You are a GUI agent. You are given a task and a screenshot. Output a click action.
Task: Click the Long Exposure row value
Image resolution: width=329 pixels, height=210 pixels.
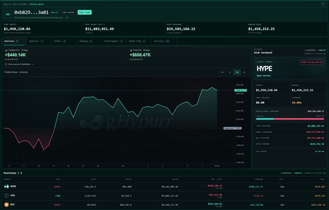316,126
